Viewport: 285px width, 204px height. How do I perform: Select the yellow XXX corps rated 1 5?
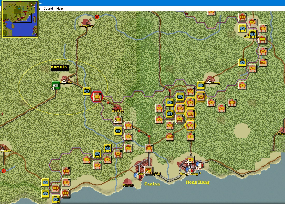[x=108, y=148]
